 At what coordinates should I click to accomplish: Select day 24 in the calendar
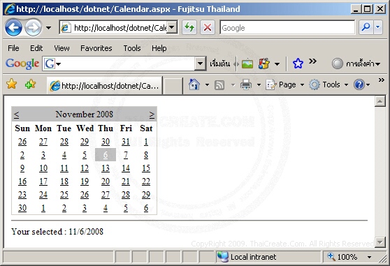43,195
